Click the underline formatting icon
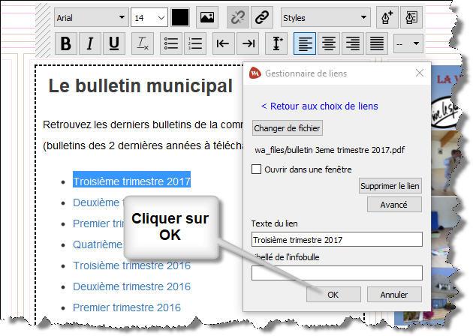The width and height of the screenshot is (473, 336). coord(114,43)
